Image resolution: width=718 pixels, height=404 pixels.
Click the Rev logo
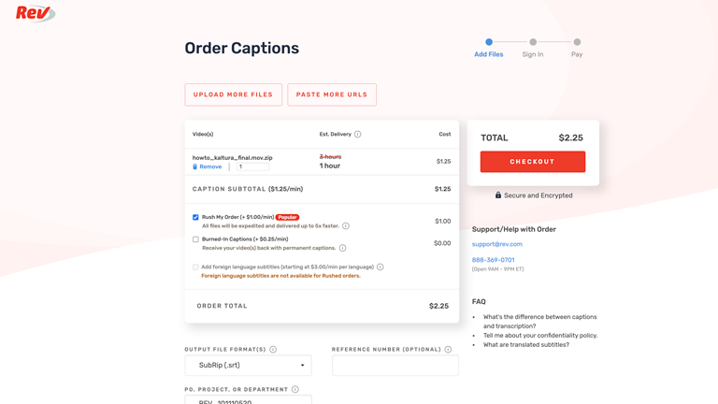click(35, 13)
